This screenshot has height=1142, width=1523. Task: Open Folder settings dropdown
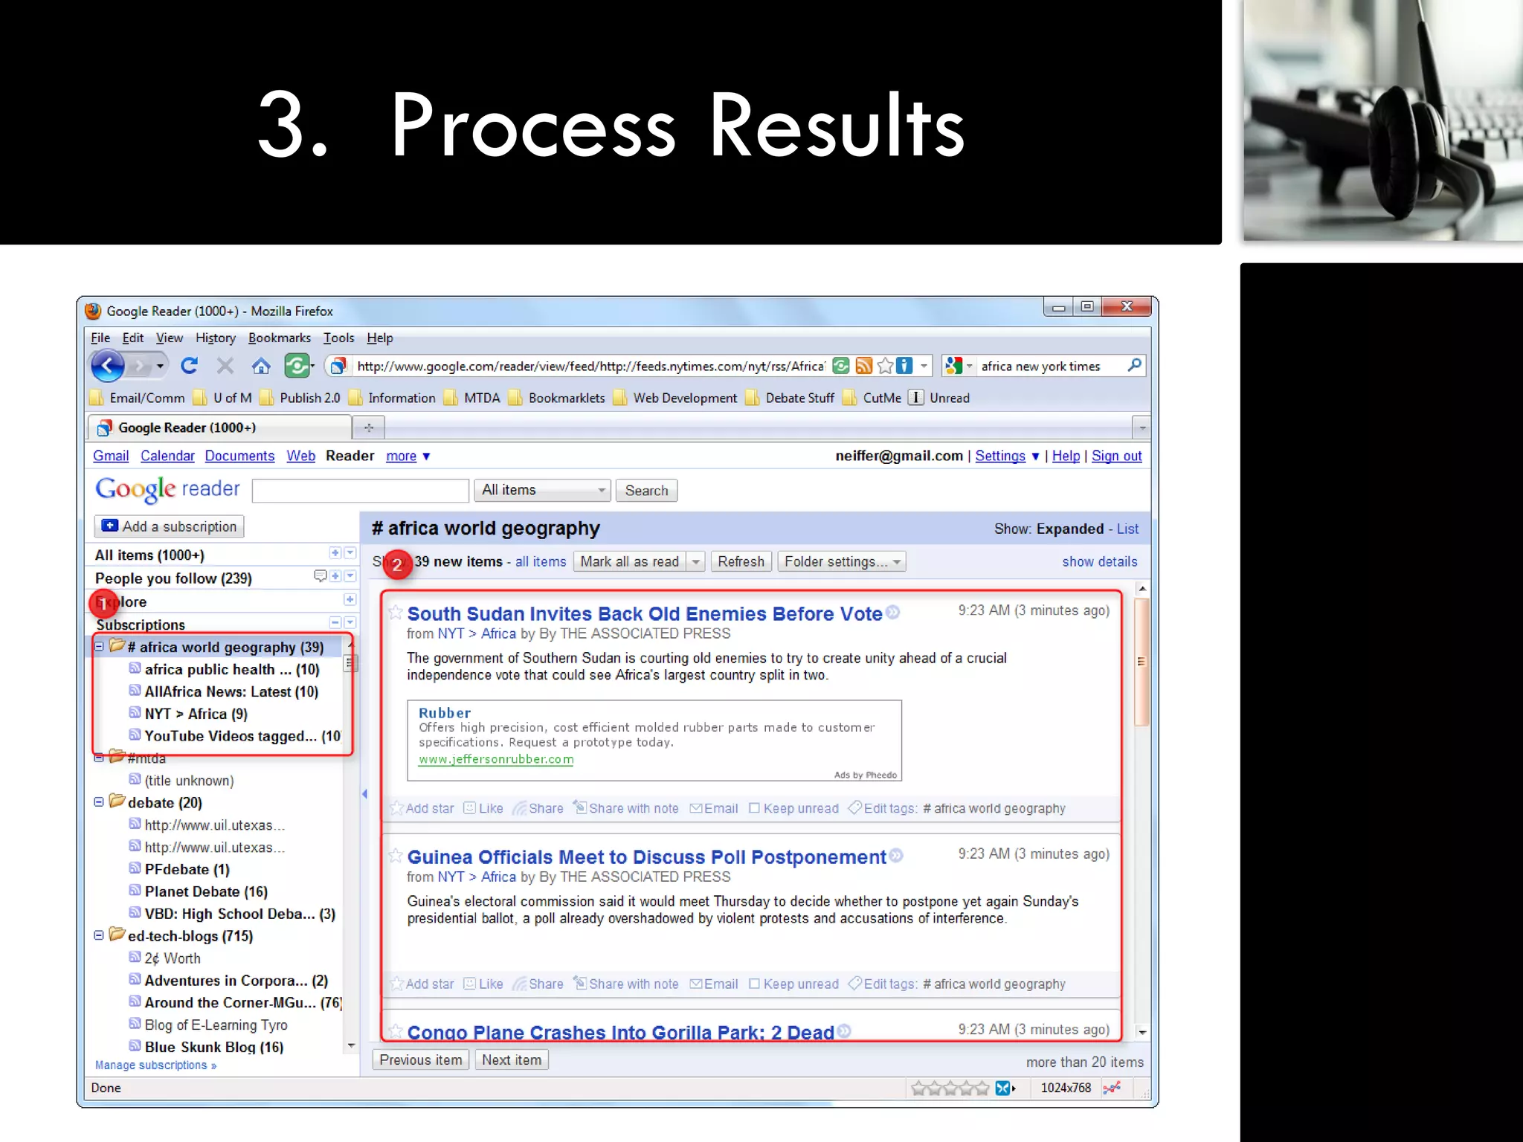(842, 562)
